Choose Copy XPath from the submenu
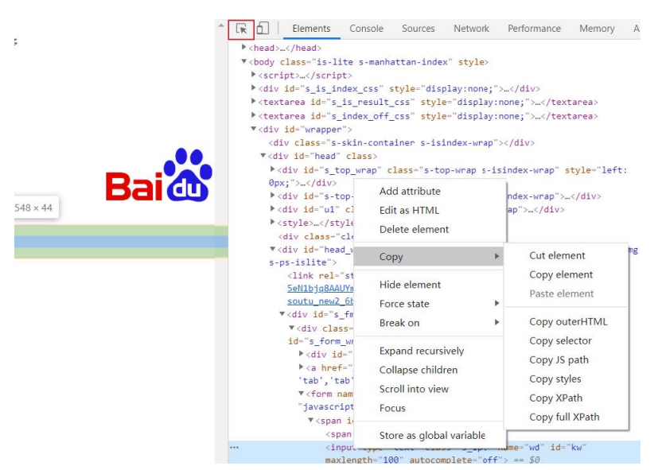 pos(555,398)
